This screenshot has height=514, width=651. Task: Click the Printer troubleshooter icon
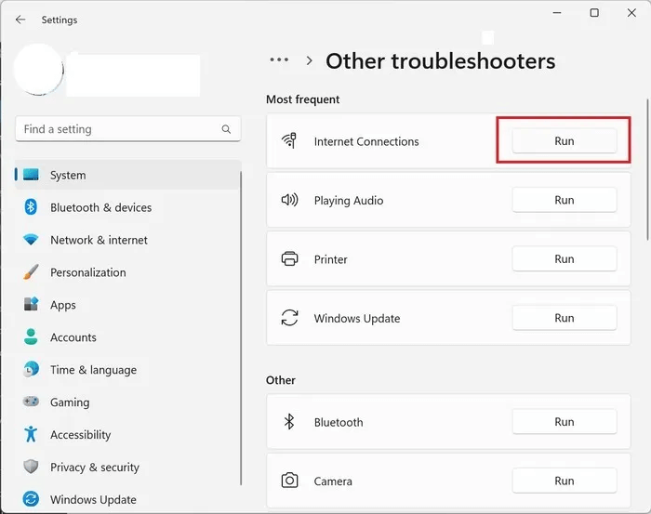click(289, 259)
